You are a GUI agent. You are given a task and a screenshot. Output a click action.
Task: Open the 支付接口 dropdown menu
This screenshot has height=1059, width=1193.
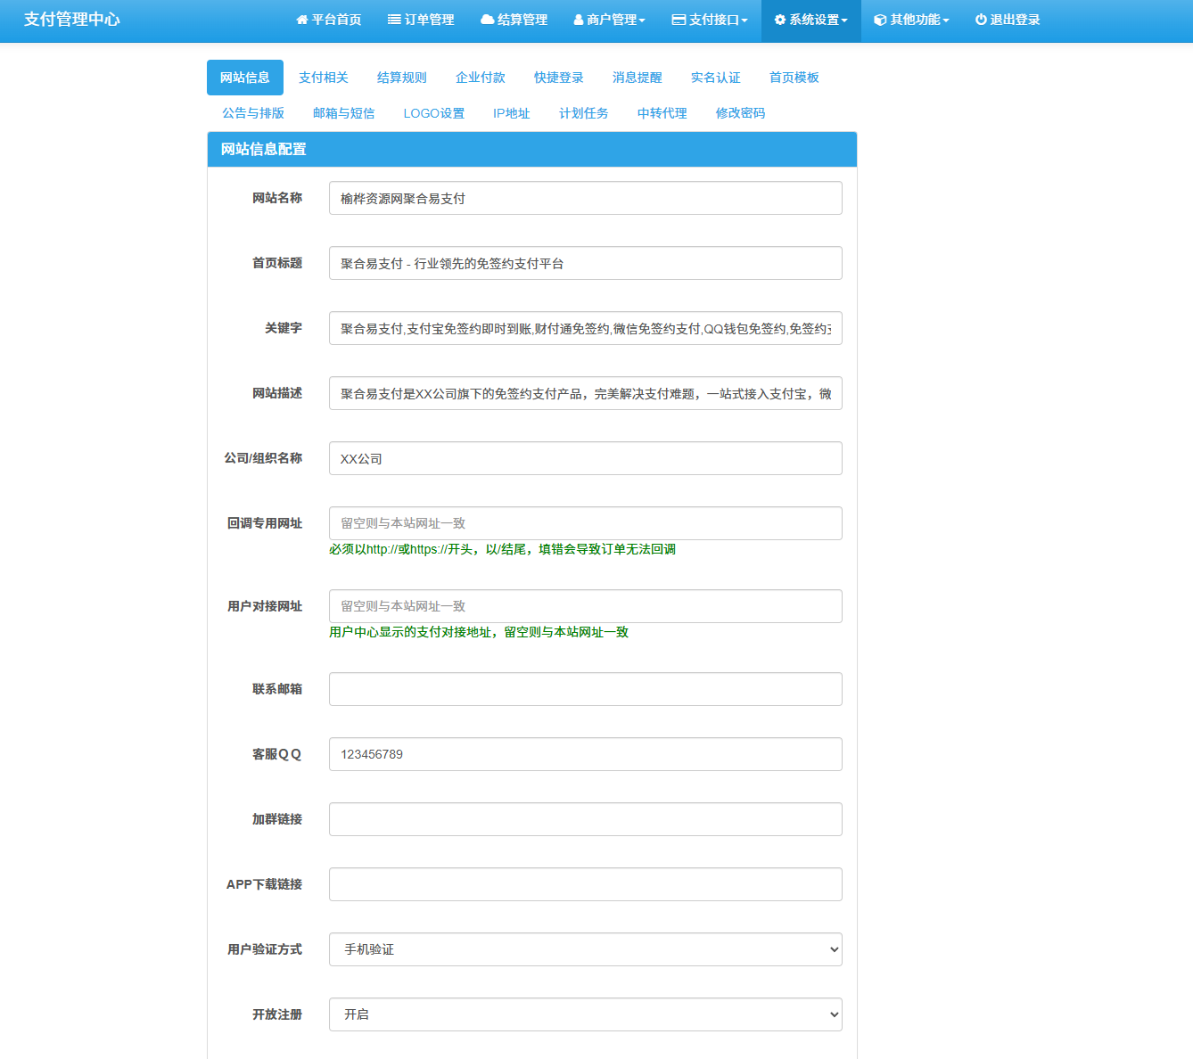click(x=710, y=20)
